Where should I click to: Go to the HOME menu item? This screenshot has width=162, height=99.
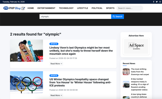31,8
